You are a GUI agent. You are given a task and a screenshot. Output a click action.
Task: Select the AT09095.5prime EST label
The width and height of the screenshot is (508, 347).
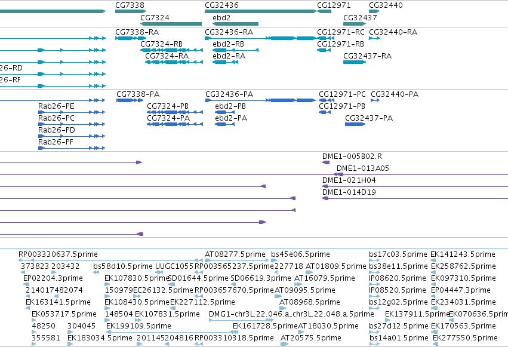point(305,290)
